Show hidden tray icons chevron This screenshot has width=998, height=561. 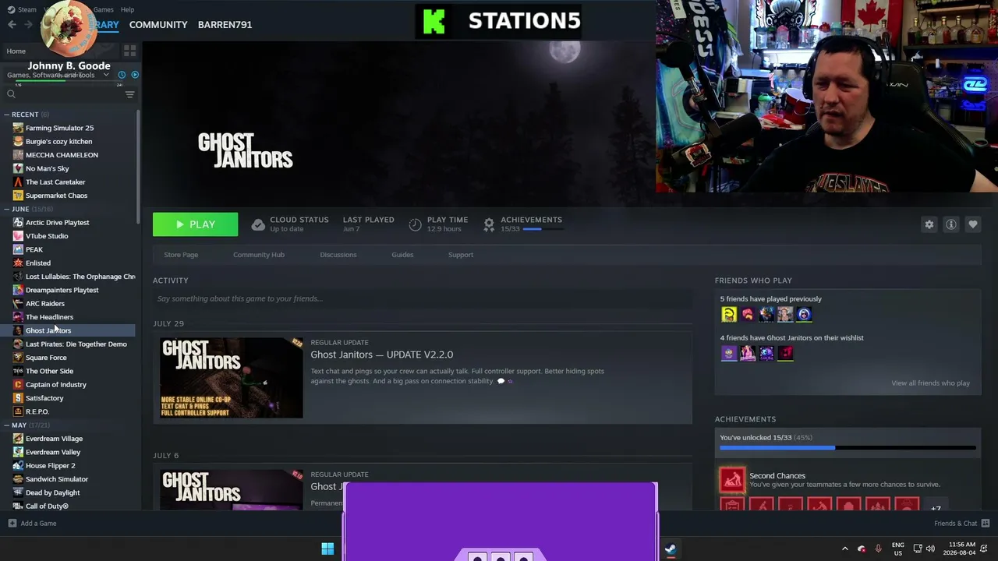(x=844, y=549)
